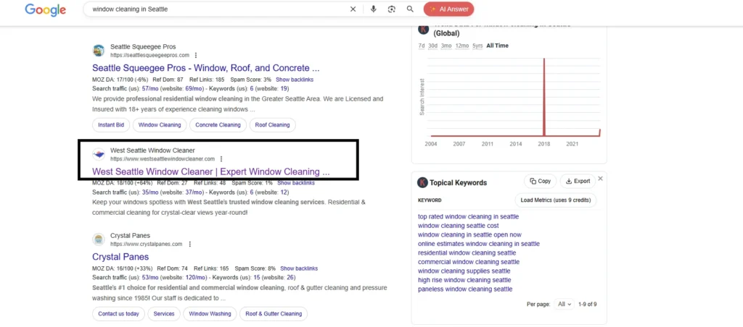Select the All Time trend range tab
This screenshot has width=743, height=327.
498,46
